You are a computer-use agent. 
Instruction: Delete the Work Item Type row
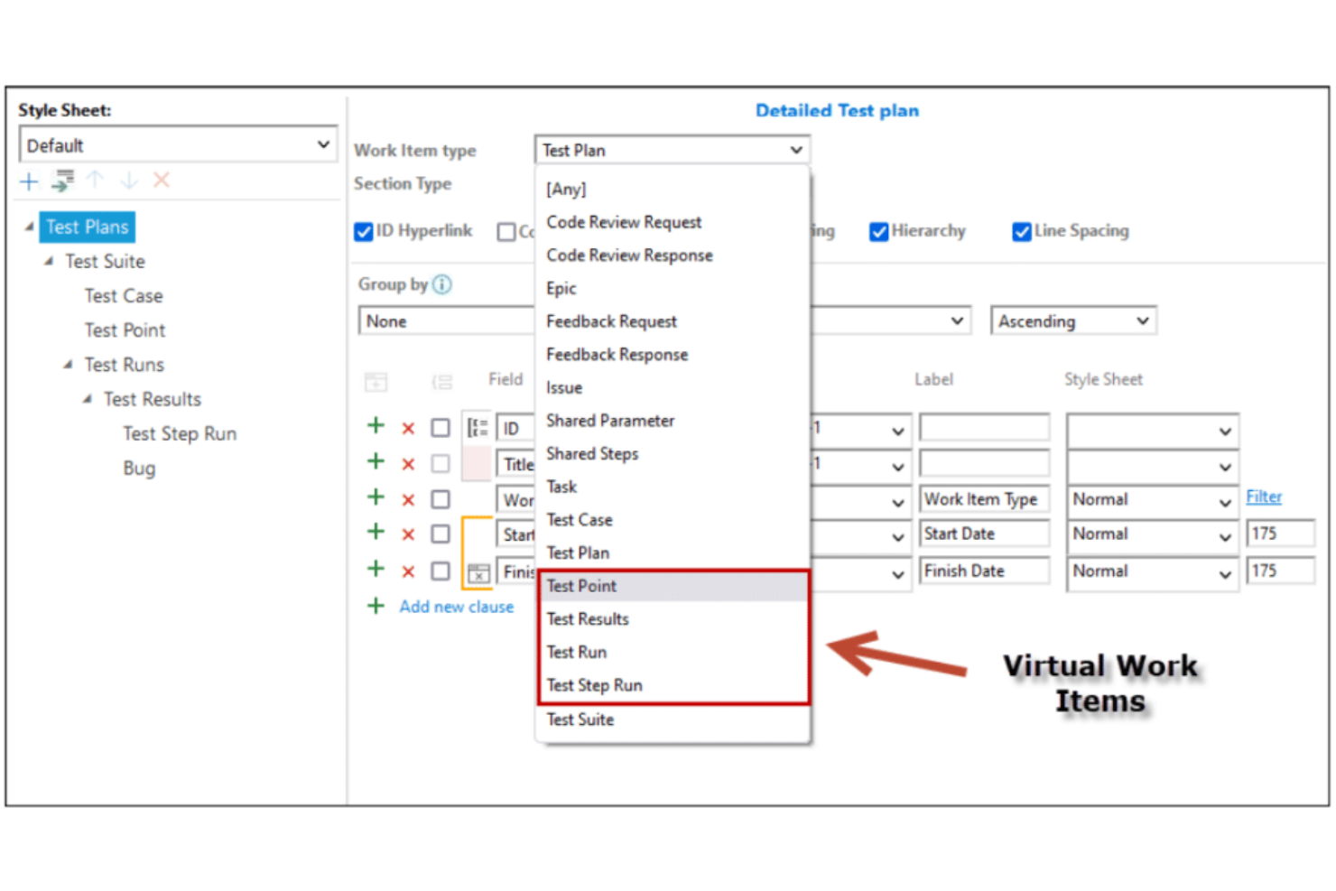click(408, 500)
